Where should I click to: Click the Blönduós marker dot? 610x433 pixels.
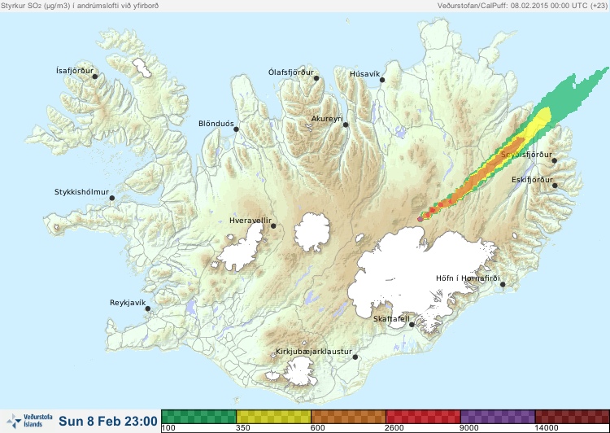pyautogui.click(x=236, y=129)
